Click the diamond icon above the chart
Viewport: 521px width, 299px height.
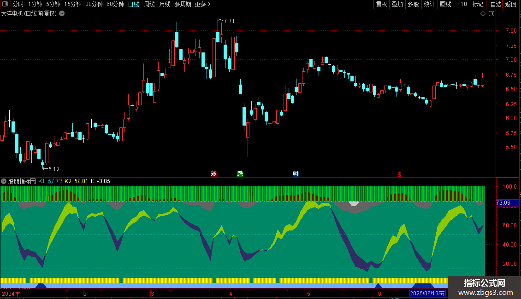tap(483, 14)
